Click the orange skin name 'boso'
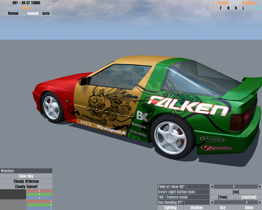This screenshot has height=210, width=262. [x=26, y=8]
